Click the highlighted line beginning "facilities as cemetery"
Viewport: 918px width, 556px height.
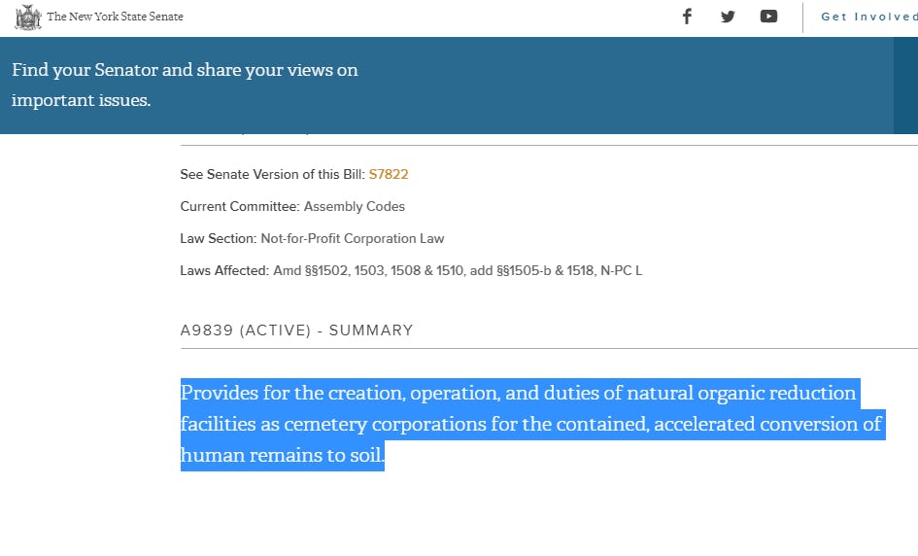[530, 425]
